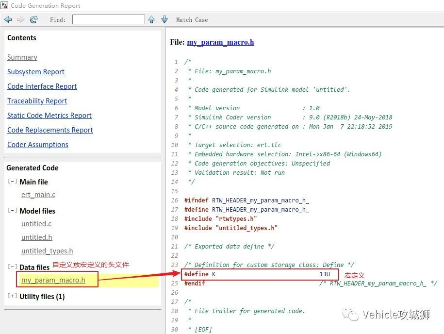Click the Code Generation Report window icon
Image resolution: width=444 pixels, height=334 pixels.
[x=4, y=5]
